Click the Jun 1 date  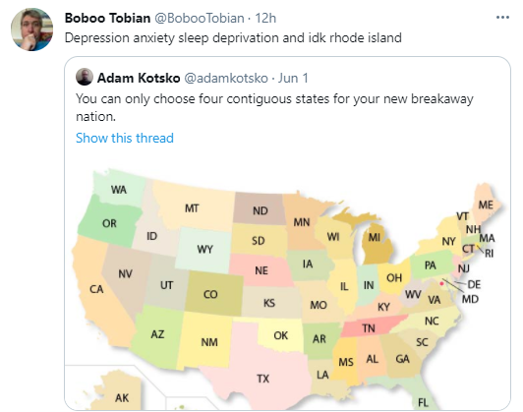293,78
